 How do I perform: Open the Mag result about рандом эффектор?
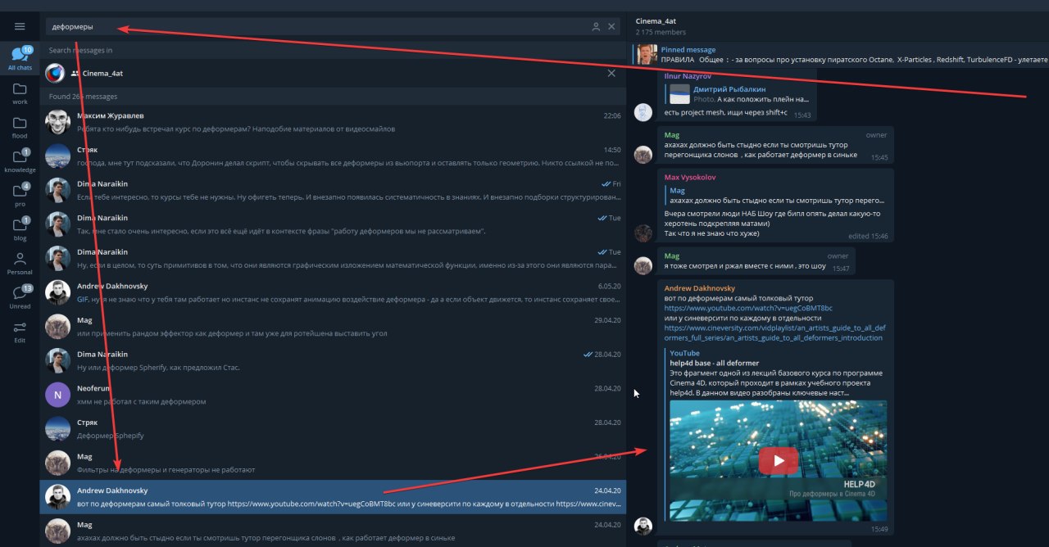point(333,327)
